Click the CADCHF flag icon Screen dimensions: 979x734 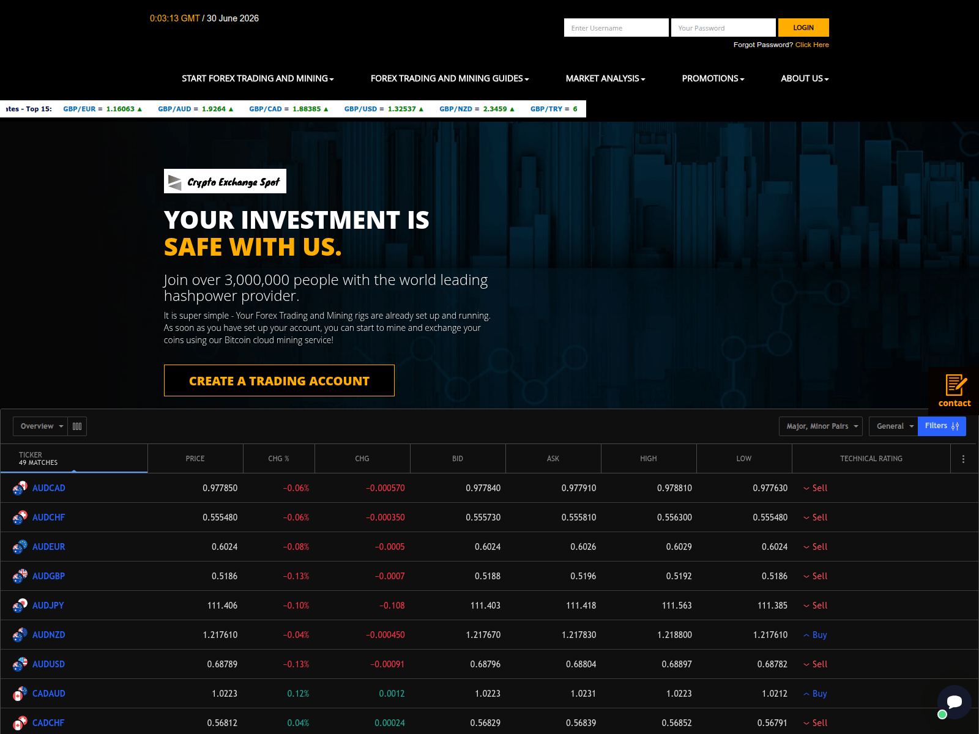20,723
